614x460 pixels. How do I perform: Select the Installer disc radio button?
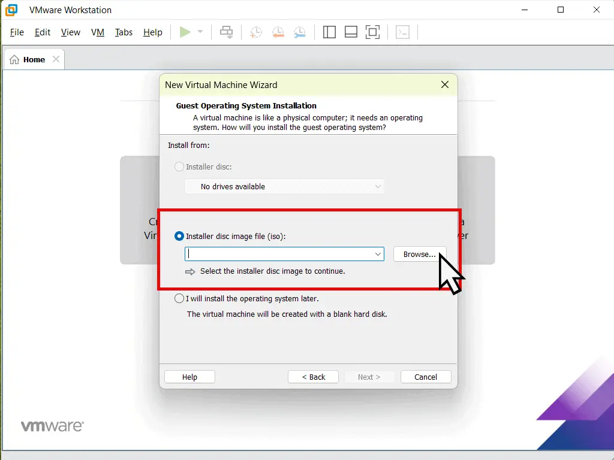(179, 167)
